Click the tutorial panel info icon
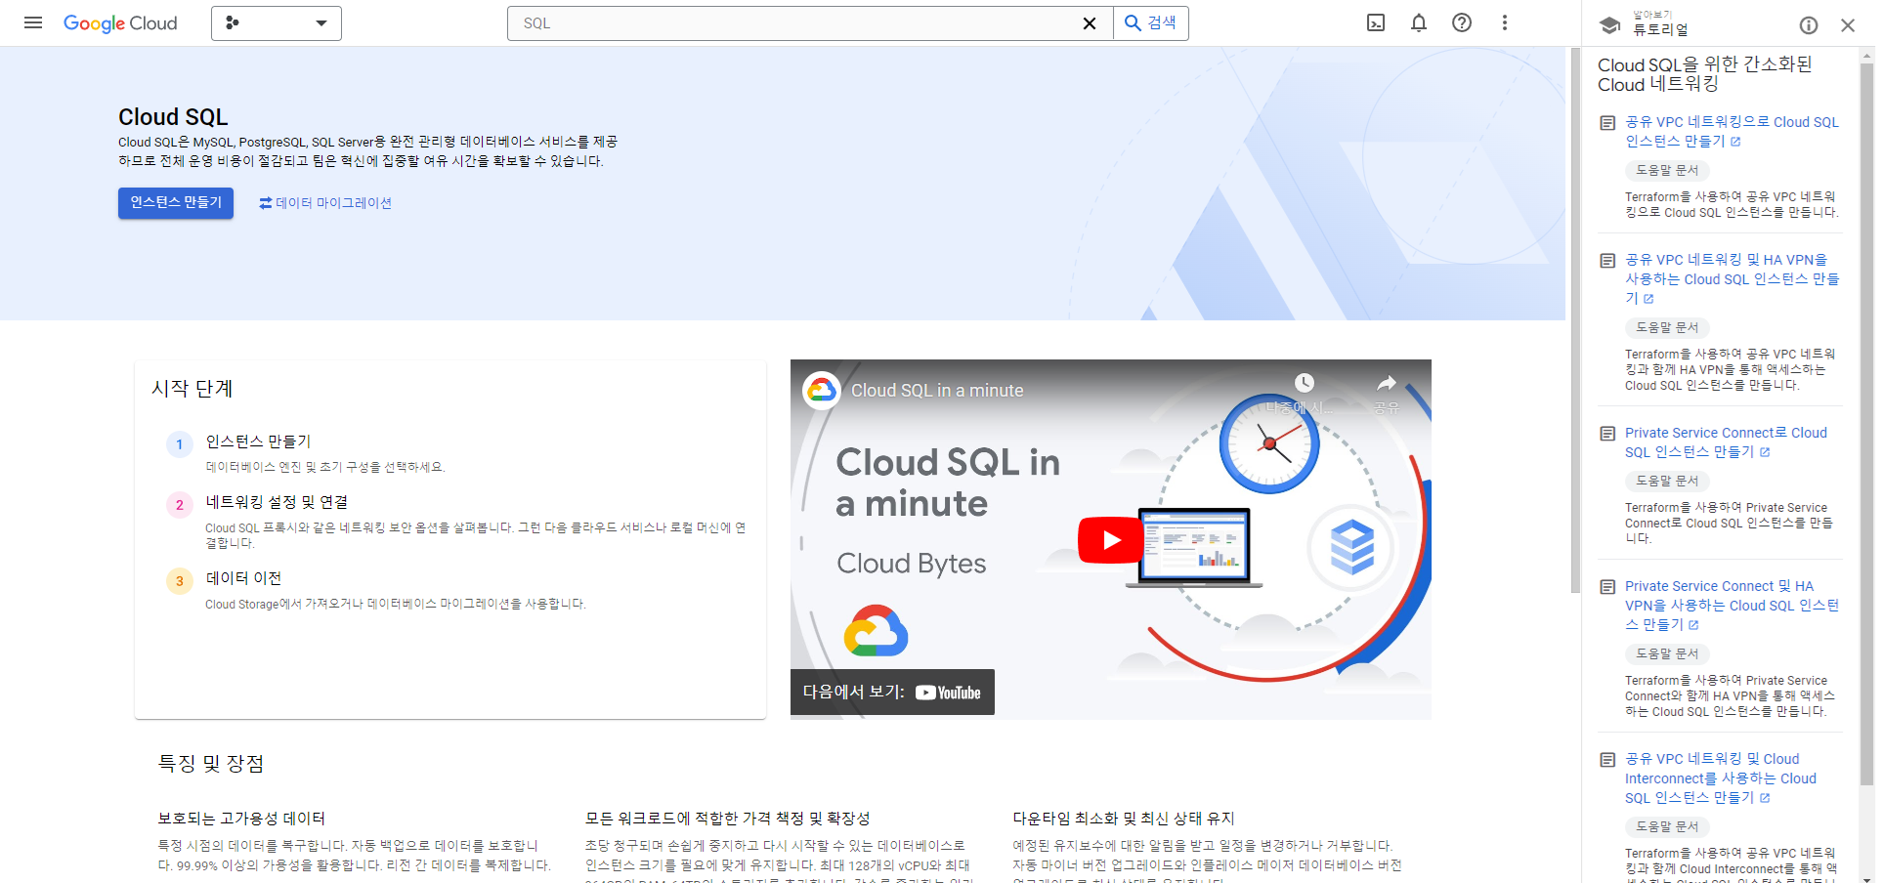The width and height of the screenshot is (1882, 883). coord(1809,25)
